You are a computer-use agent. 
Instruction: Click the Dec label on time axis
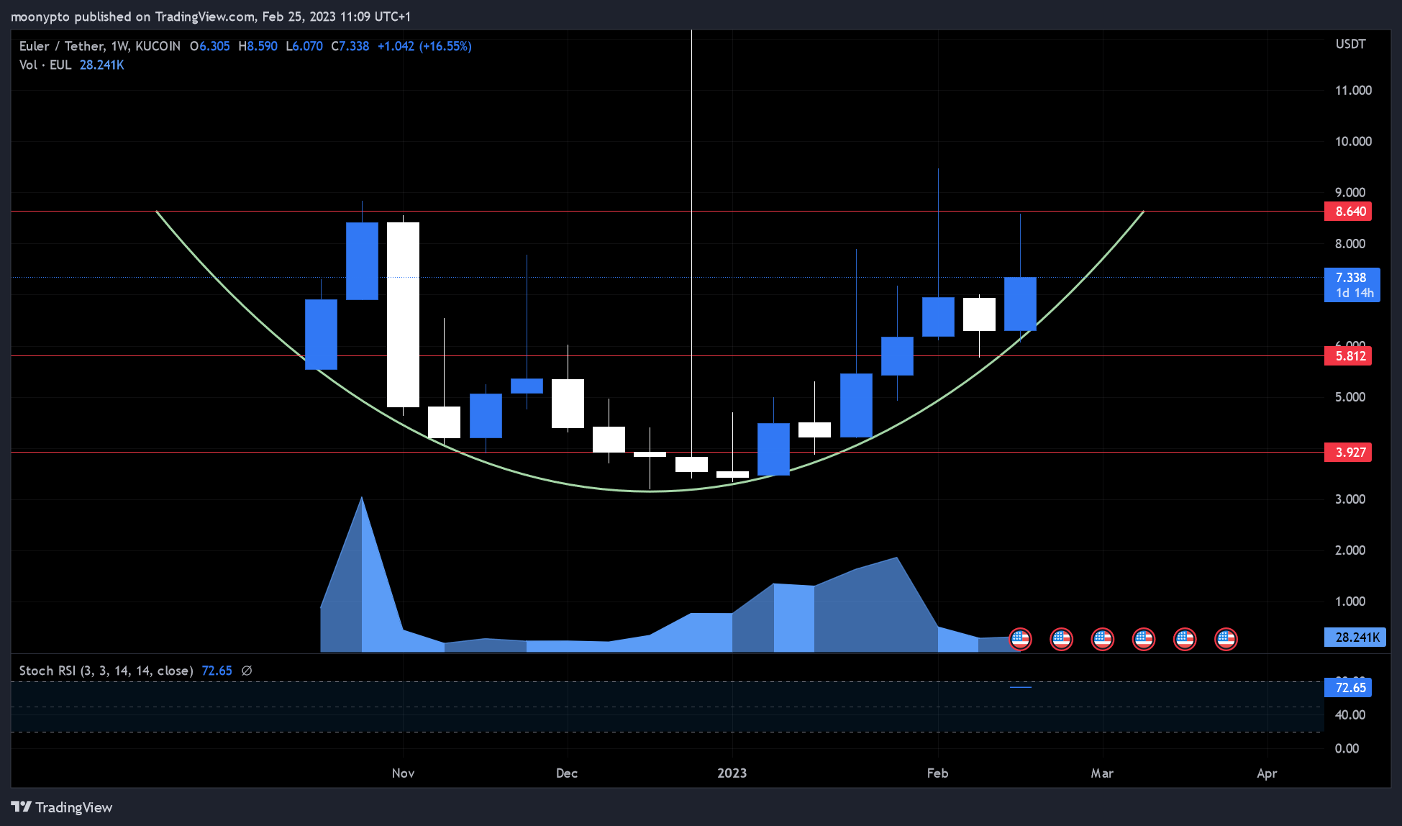click(567, 773)
